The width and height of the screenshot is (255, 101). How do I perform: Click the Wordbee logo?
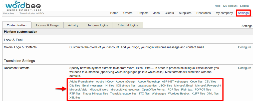click(x=23, y=6)
